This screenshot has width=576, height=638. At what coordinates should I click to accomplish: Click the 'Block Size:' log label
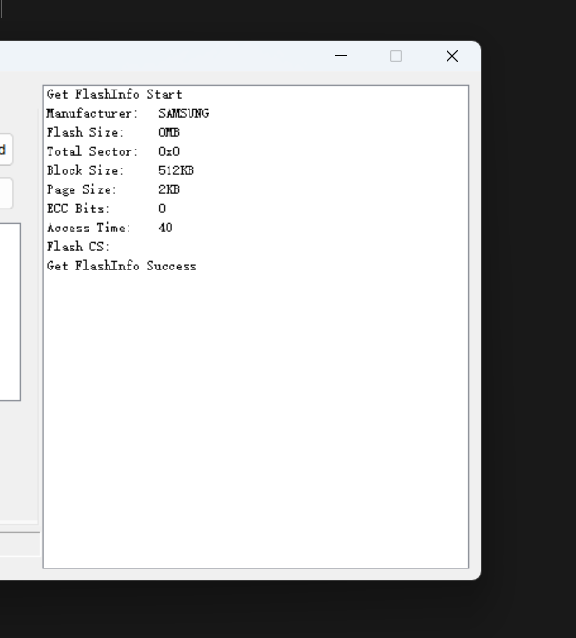point(85,170)
